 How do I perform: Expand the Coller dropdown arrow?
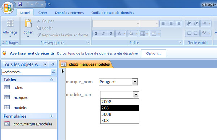tap(28, 37)
